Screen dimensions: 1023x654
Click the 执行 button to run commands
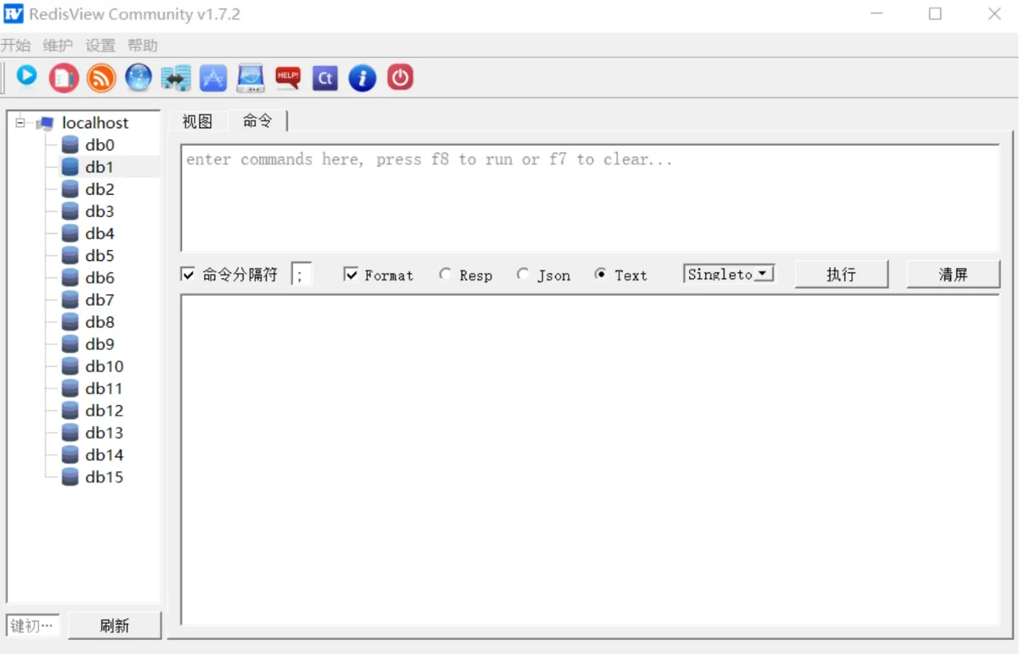pyautogui.click(x=841, y=274)
